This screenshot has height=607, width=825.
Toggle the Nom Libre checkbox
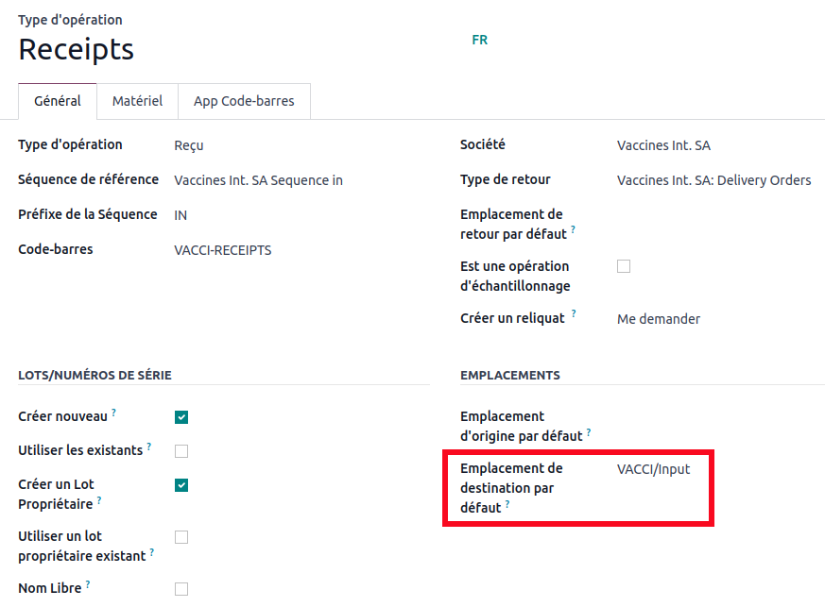(x=181, y=589)
